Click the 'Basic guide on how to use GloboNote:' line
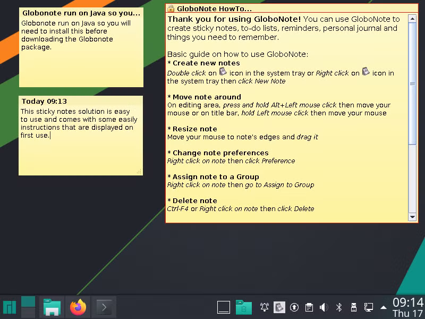This screenshot has height=319, width=425. [237, 54]
